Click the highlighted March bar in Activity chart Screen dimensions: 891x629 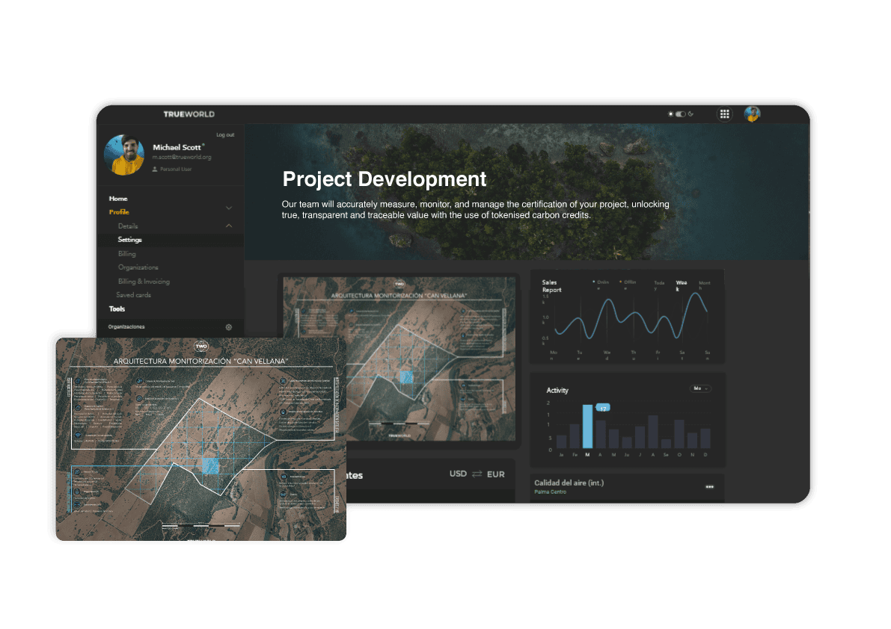click(587, 427)
